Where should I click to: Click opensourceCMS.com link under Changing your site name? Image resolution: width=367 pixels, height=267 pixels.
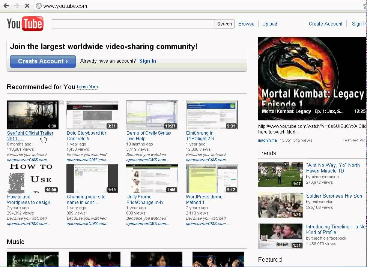88,223
